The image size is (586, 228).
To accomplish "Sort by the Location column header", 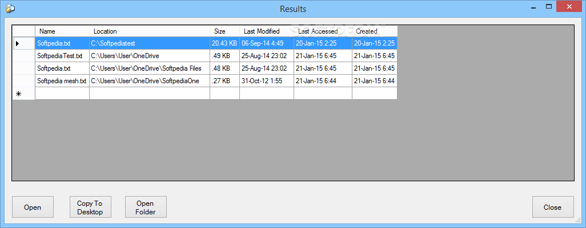I will pos(150,31).
